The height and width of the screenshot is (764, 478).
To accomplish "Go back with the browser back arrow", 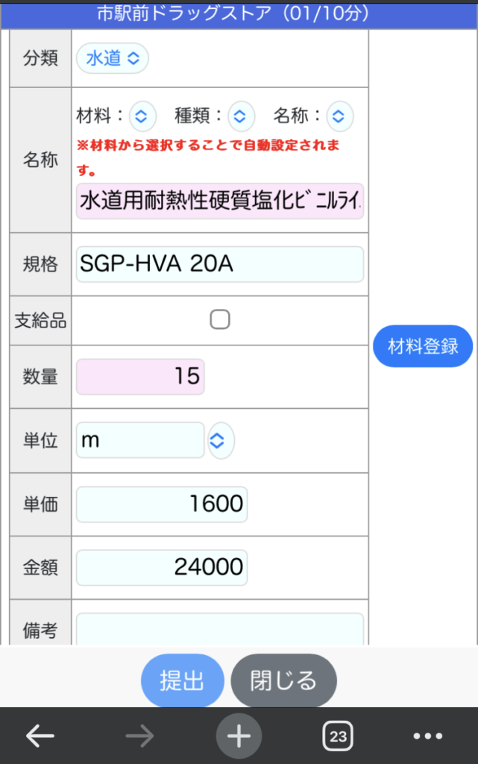I will click(x=40, y=736).
